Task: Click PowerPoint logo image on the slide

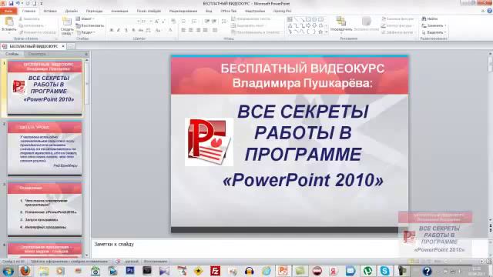Action: coord(209,142)
